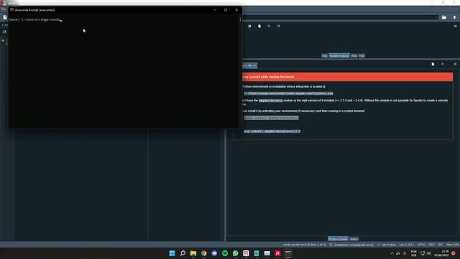Click the conda install spyder-kernels command text
Viewport: 460px width, 259px height.
click(271, 118)
